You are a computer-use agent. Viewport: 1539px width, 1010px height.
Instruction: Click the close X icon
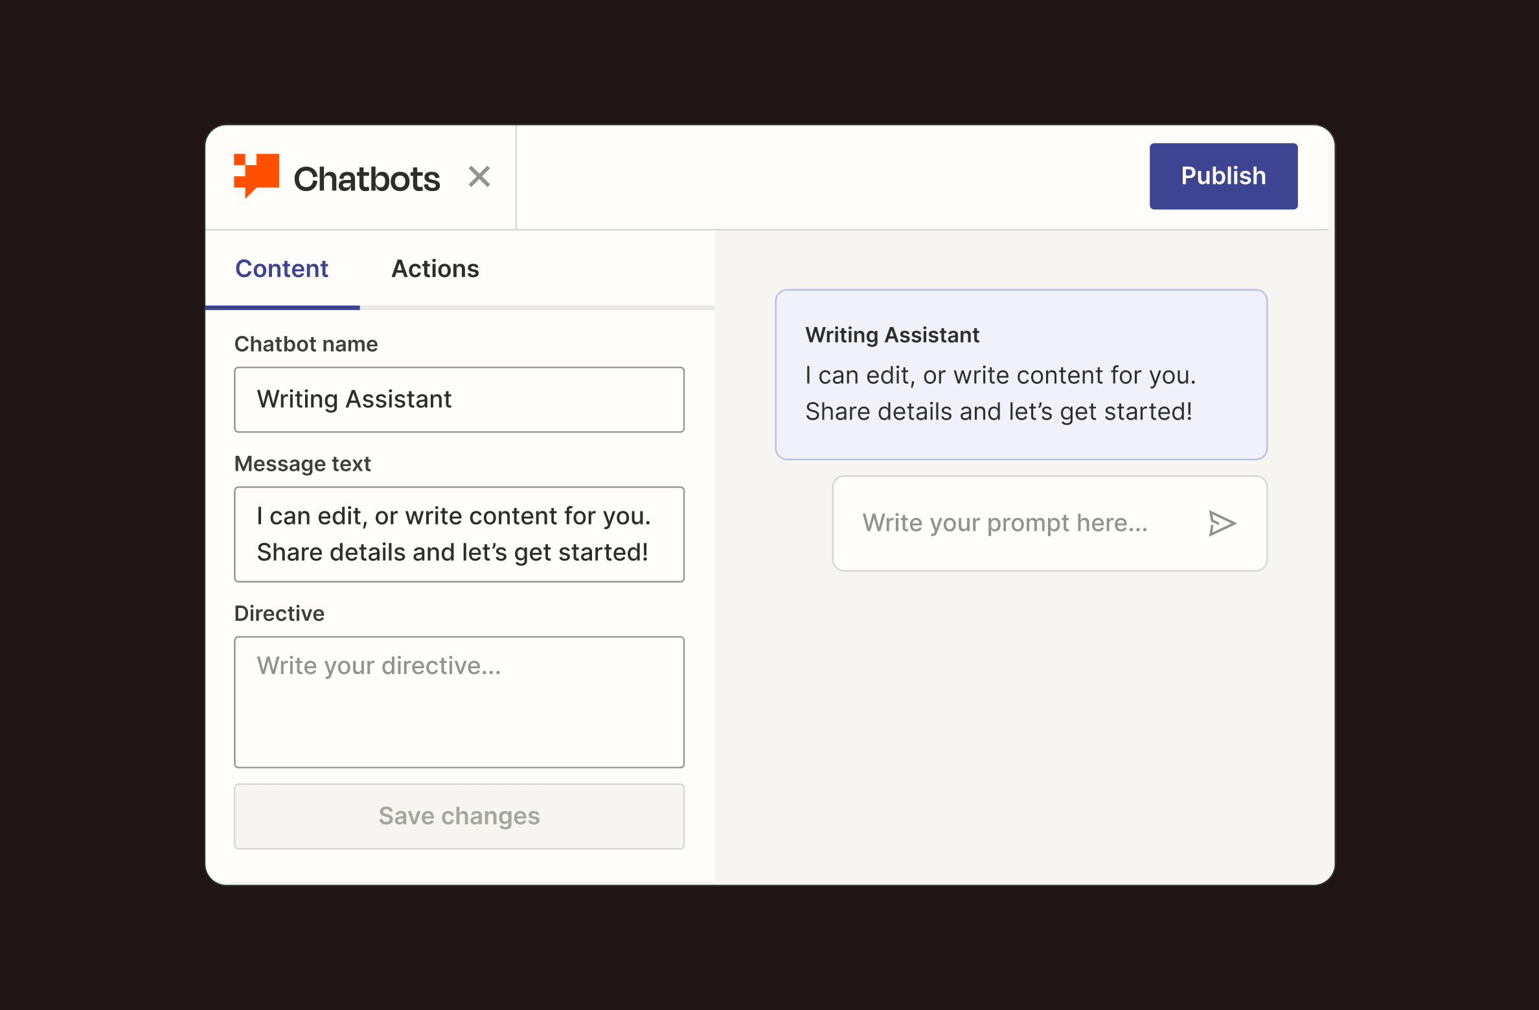(479, 176)
